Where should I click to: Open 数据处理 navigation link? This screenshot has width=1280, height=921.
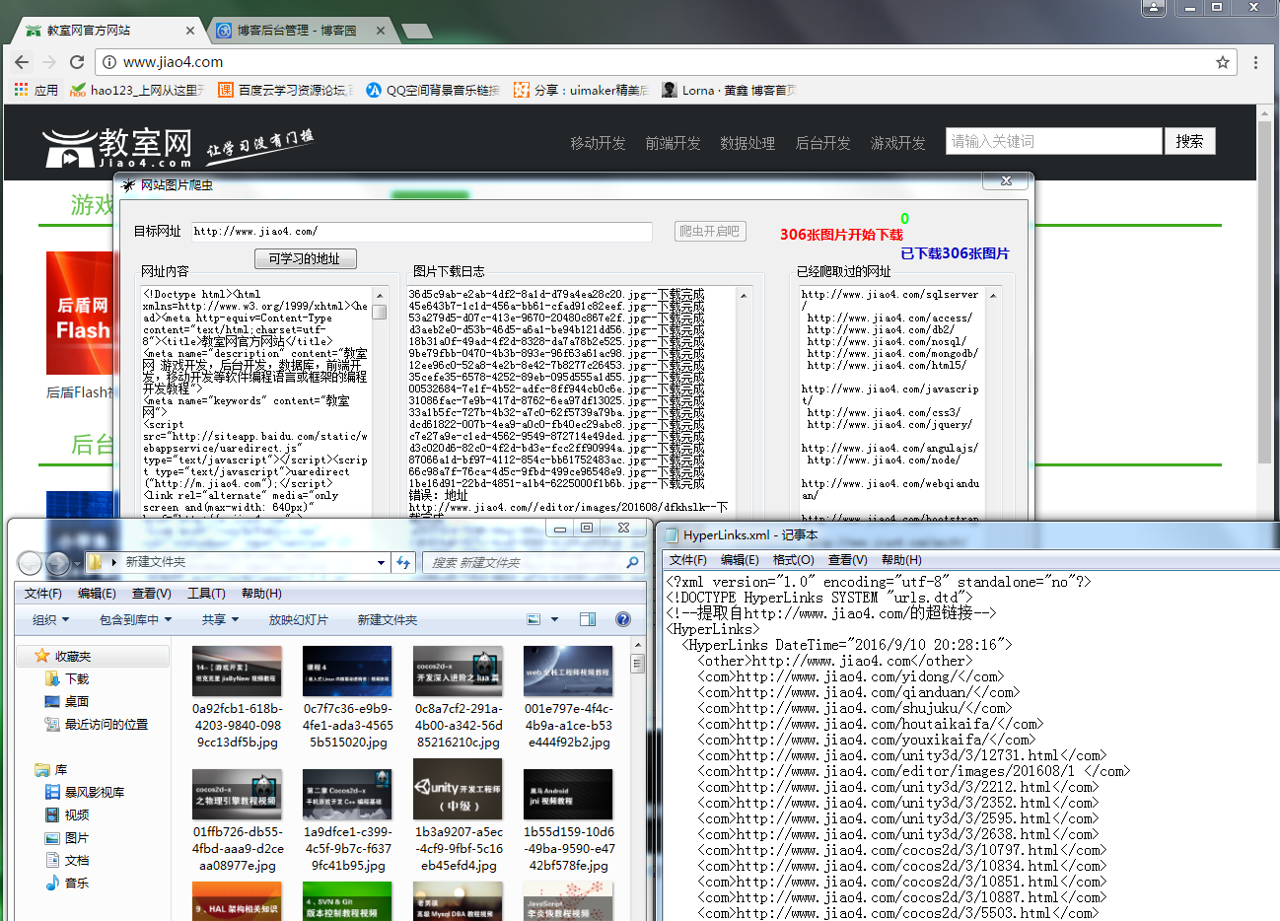point(747,143)
